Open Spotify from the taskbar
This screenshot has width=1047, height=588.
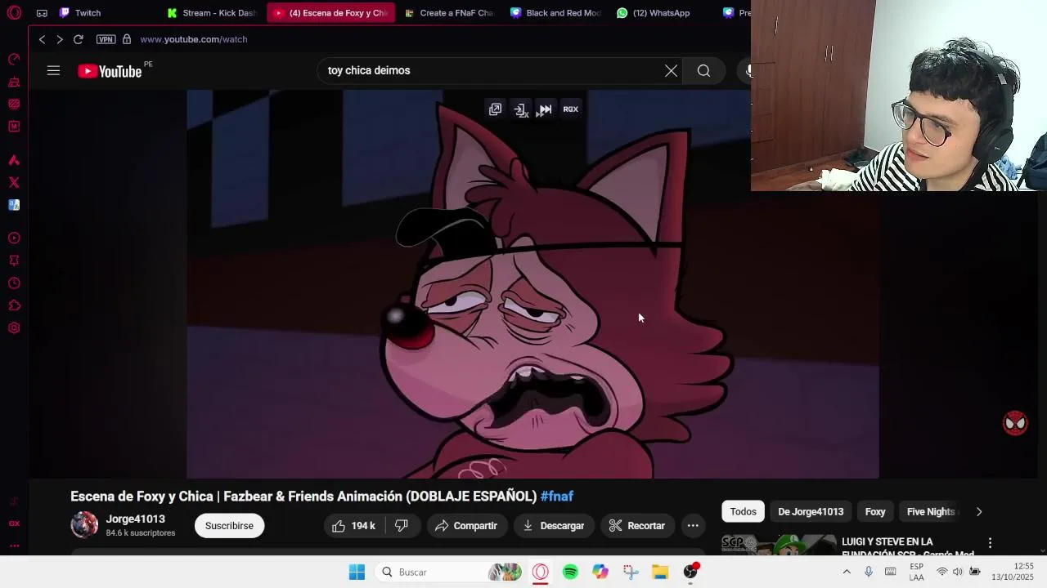coord(570,572)
